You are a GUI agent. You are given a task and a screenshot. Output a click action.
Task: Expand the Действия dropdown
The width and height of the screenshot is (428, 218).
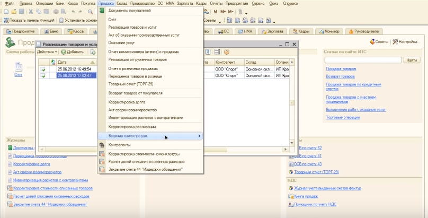47,51
